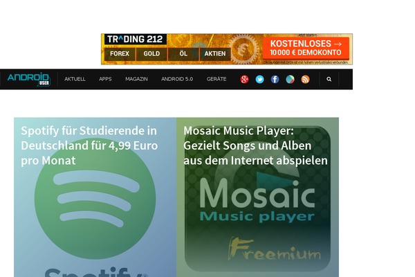Open the Twitter bird icon
The image size is (415, 277).
[259, 79]
